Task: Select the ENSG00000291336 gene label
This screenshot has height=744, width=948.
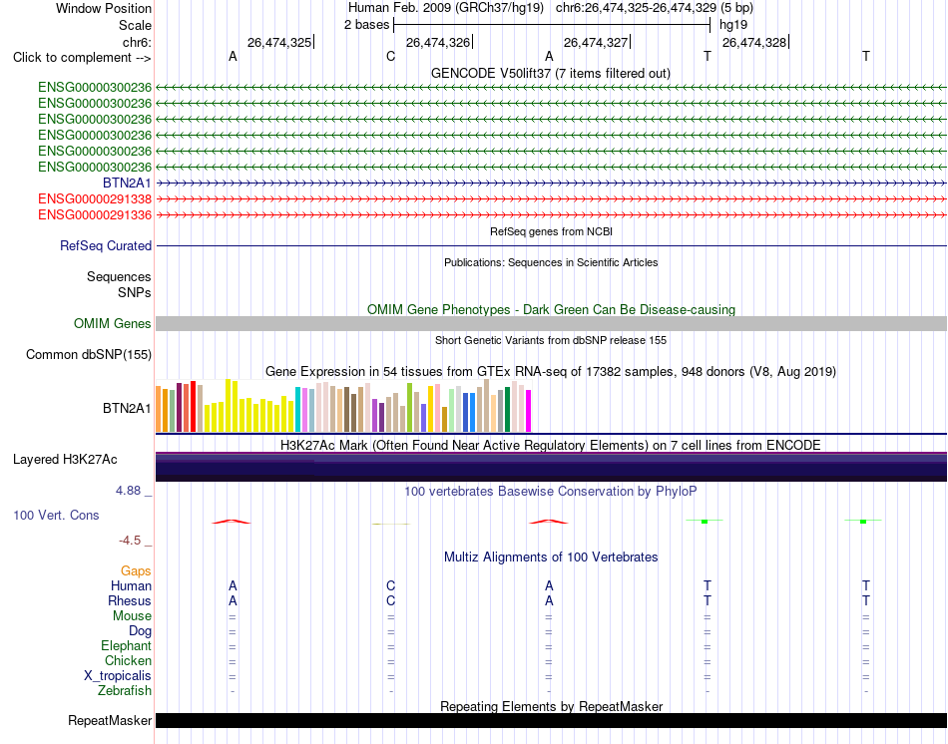Action: (x=95, y=215)
